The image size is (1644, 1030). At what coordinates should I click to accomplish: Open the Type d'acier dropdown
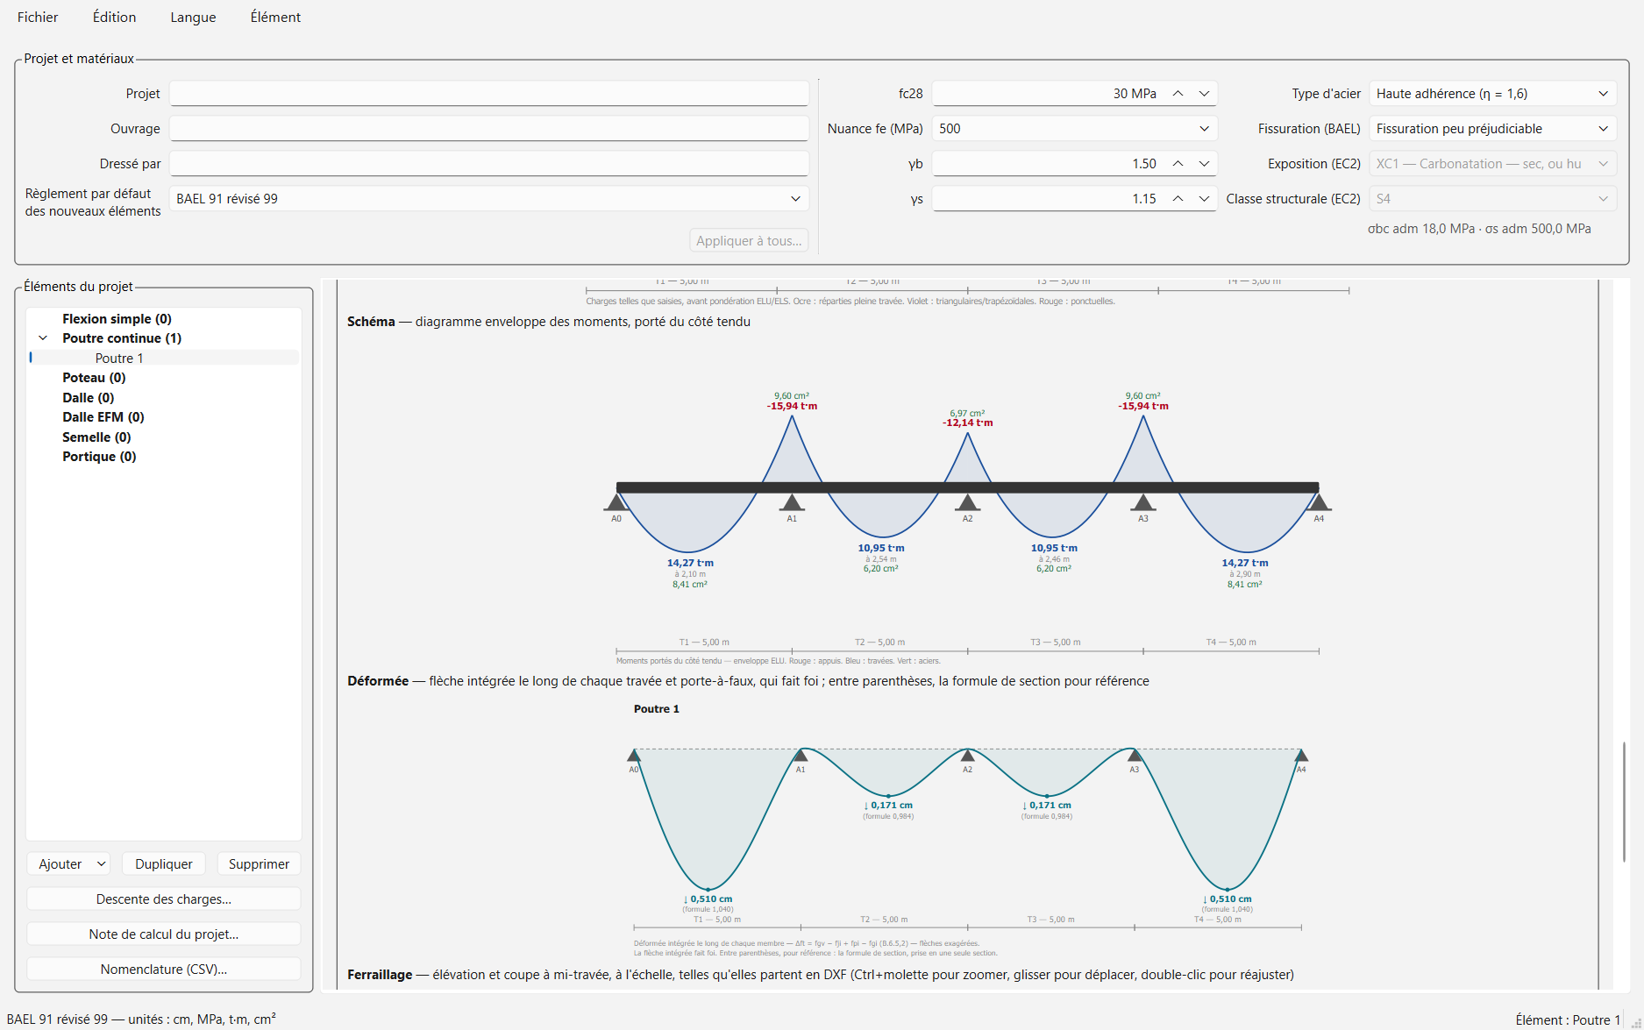point(1492,94)
